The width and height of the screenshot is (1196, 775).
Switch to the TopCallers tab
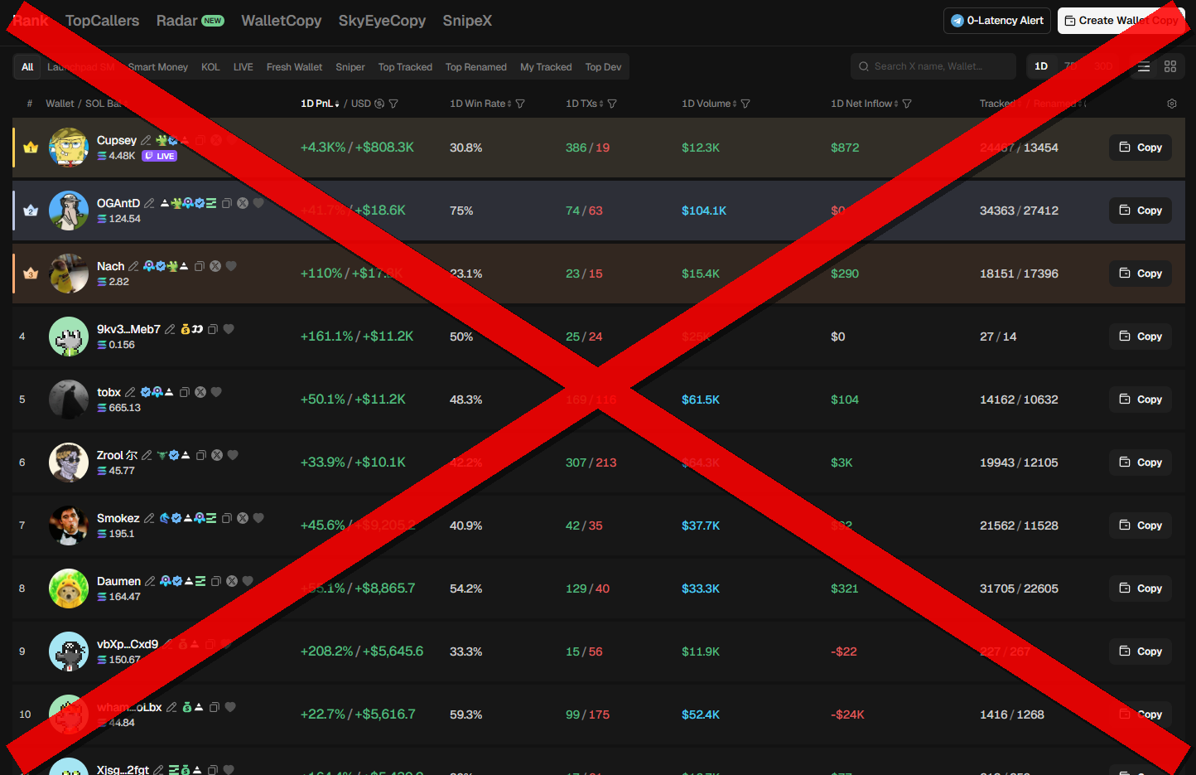point(103,21)
